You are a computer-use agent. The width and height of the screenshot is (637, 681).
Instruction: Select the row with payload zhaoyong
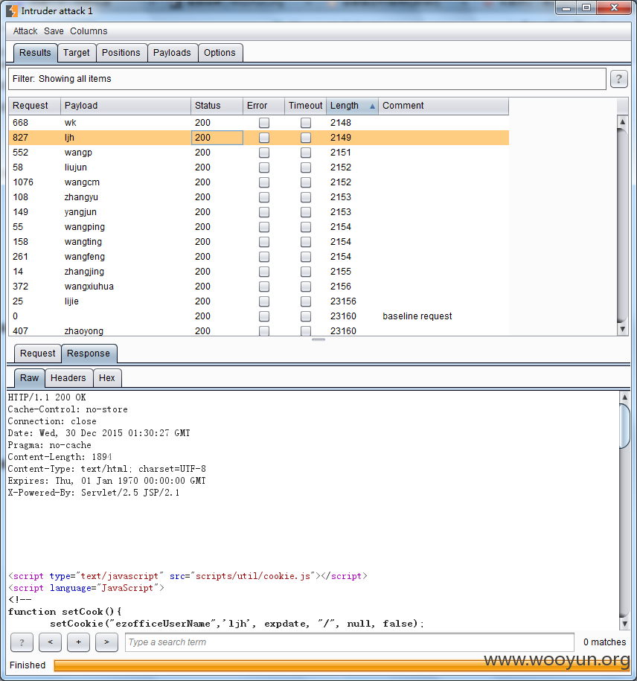(x=259, y=331)
